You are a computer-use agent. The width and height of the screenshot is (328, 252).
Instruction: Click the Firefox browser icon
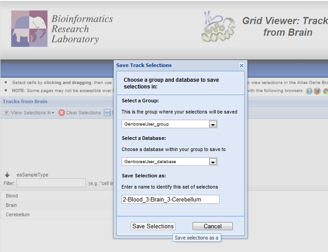tap(317, 91)
